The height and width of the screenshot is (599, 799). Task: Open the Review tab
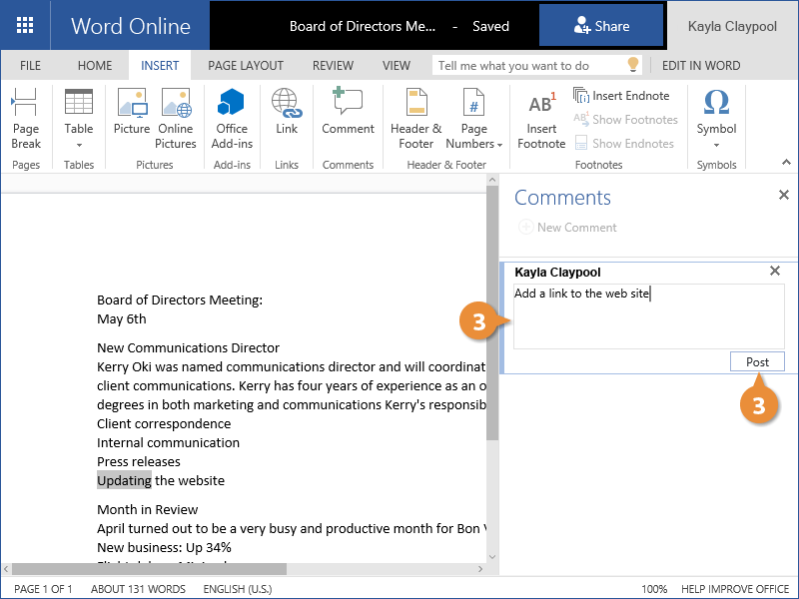click(333, 66)
